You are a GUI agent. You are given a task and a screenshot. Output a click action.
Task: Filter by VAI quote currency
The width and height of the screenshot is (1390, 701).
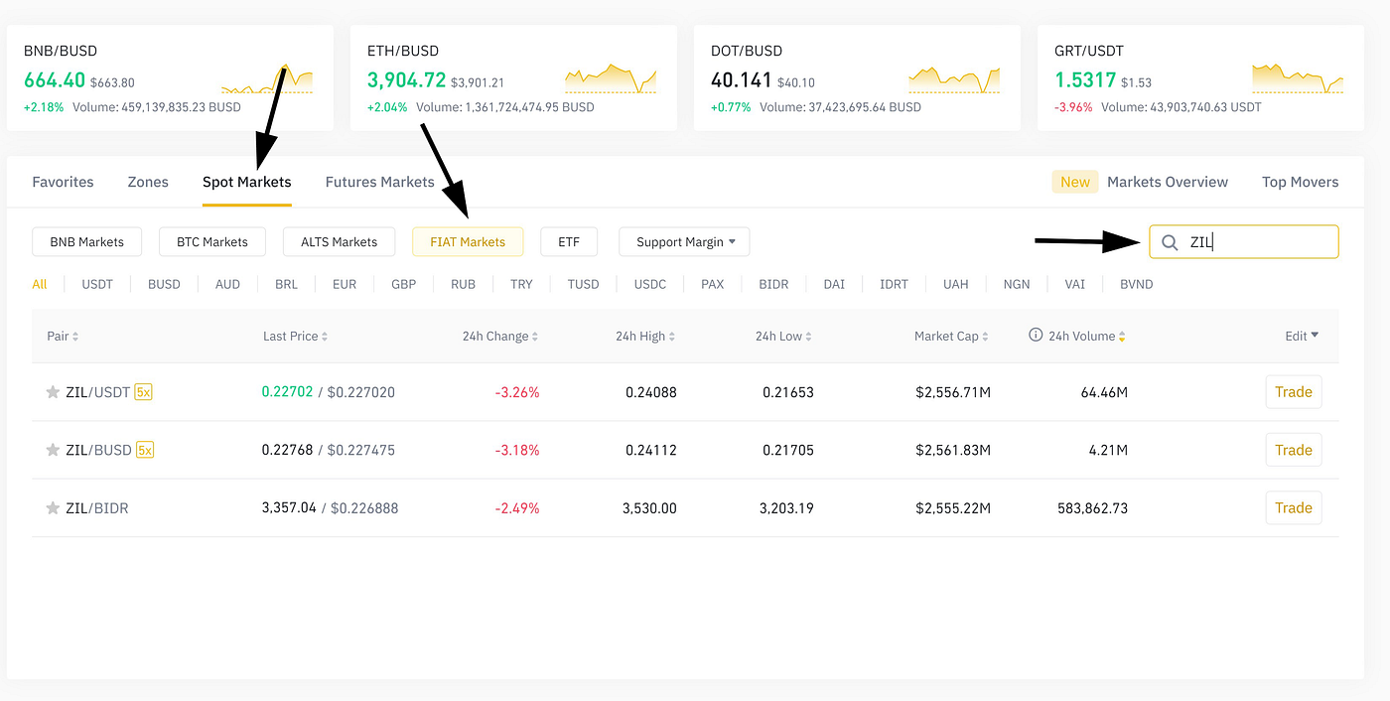(x=1075, y=284)
